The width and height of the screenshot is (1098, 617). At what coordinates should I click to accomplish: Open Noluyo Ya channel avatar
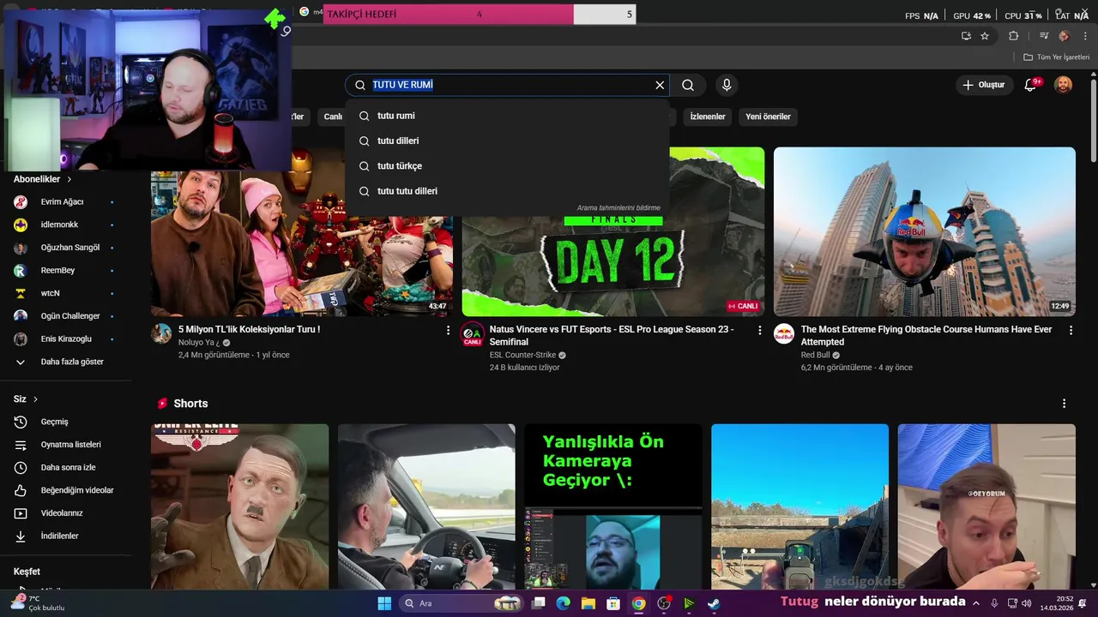click(x=161, y=334)
